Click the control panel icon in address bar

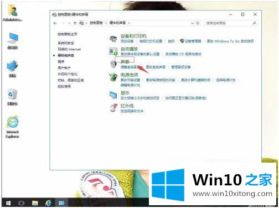coord(81,23)
